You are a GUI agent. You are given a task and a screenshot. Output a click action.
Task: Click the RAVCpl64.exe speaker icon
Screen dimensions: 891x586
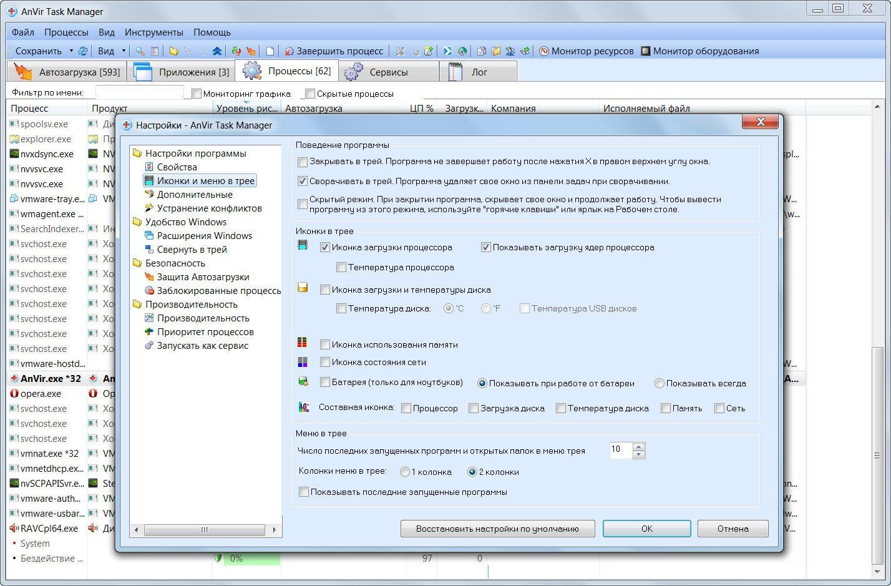[x=14, y=529]
